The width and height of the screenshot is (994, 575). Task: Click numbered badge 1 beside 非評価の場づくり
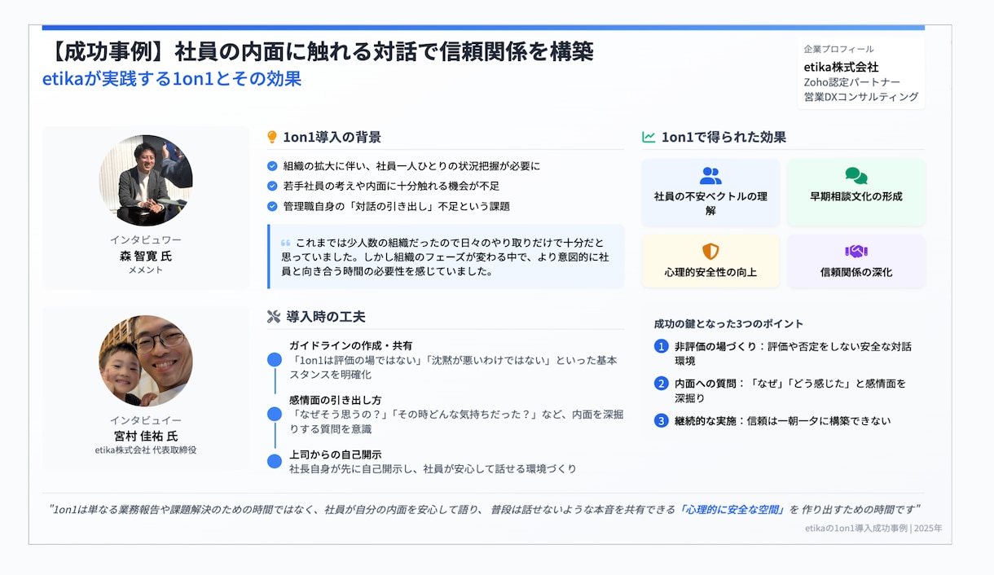(x=662, y=346)
